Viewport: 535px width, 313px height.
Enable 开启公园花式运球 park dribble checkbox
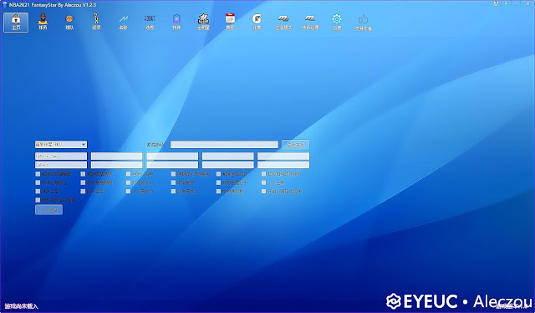(x=264, y=192)
